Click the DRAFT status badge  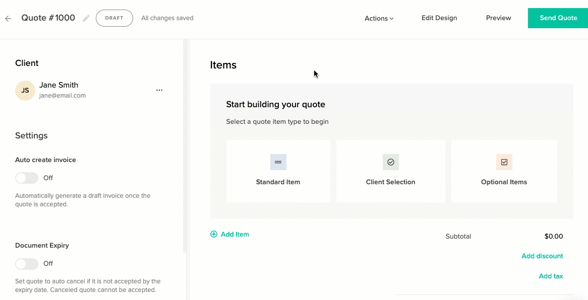click(114, 18)
